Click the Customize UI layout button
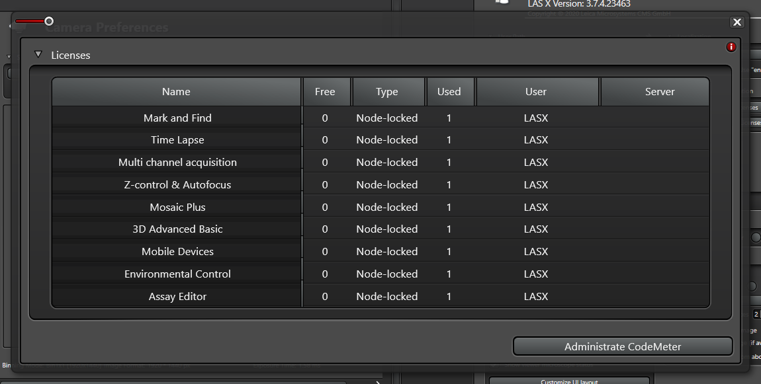The width and height of the screenshot is (761, 384). click(568, 381)
